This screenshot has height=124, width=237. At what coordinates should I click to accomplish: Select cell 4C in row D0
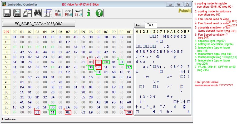pos(22,102)
